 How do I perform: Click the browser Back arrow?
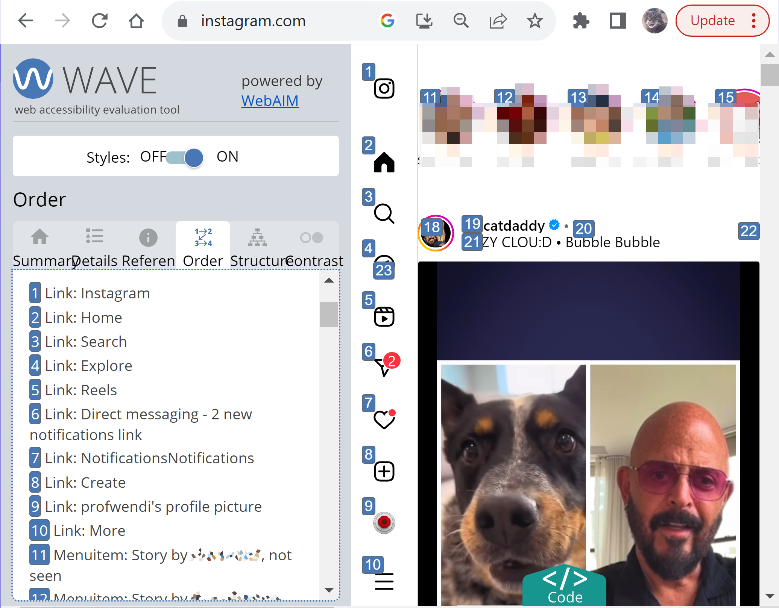pyautogui.click(x=26, y=21)
